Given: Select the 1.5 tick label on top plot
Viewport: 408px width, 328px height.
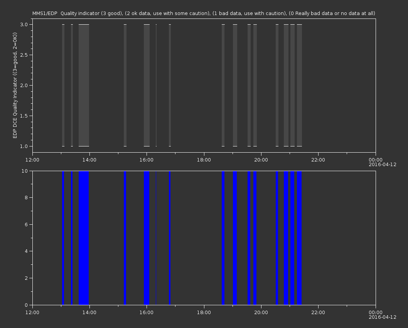Looking at the screenshot, I should tap(24, 116).
